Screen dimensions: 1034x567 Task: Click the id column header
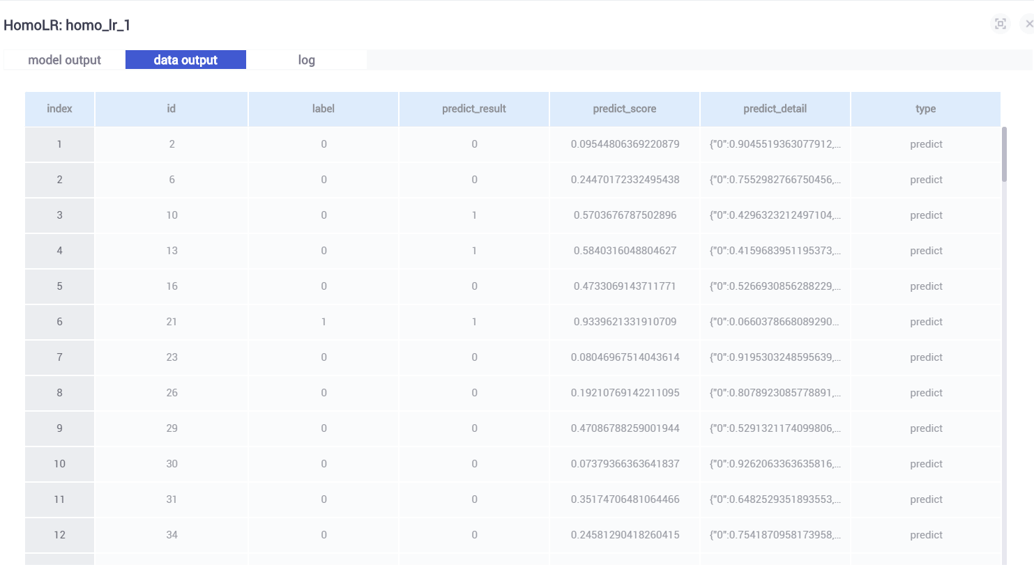tap(172, 109)
